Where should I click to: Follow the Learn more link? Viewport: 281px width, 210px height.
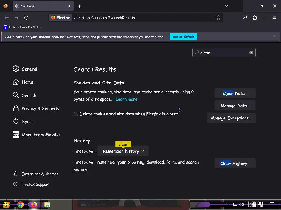coord(126,99)
